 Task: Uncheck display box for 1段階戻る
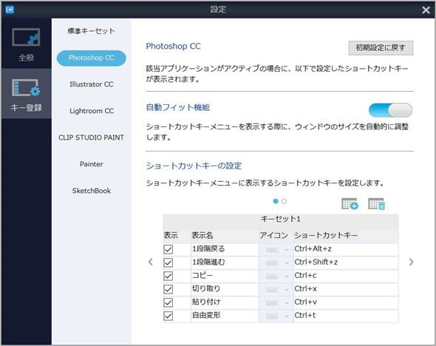[168, 249]
